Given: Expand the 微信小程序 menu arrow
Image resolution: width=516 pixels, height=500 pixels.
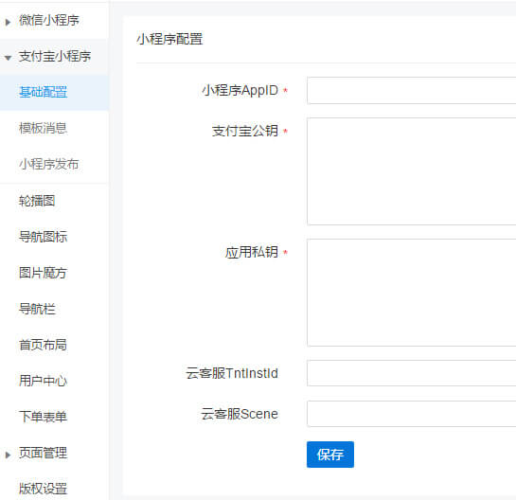Looking at the screenshot, I should click(x=8, y=23).
